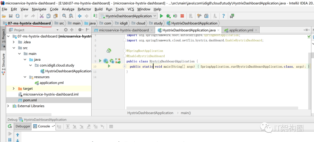Click the Paste clipboard icon
Screen dimensions: 314x142
(x=56, y=16)
